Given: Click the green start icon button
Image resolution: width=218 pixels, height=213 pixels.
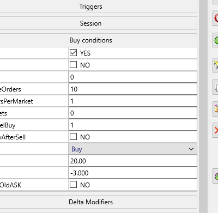Looking at the screenshot, I should click(216, 40).
